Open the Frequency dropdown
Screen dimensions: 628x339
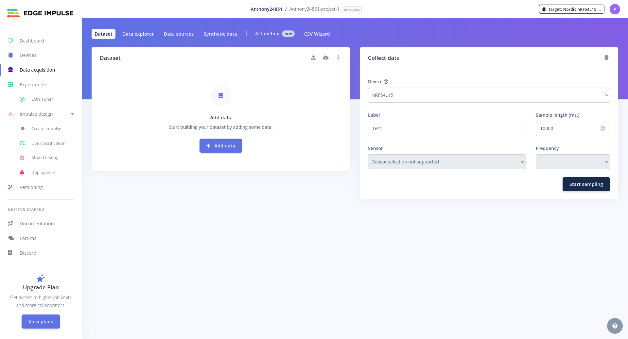[x=573, y=162]
